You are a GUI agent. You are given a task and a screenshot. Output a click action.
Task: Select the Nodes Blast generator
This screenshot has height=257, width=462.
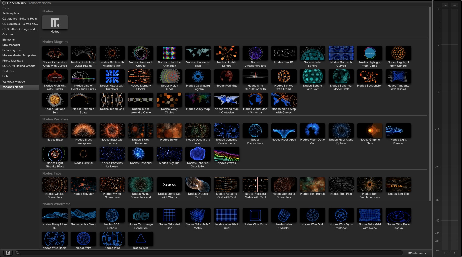pos(55,130)
